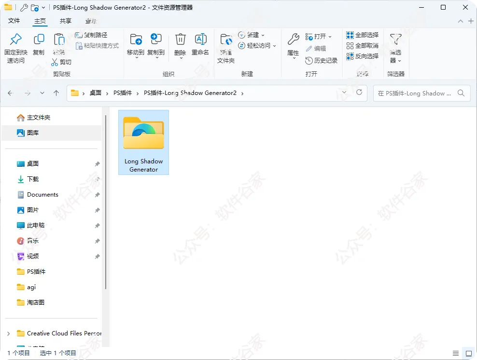Image resolution: width=477 pixels, height=360 pixels.
Task: Click the plus icon by ribbon
Action: [471, 21]
